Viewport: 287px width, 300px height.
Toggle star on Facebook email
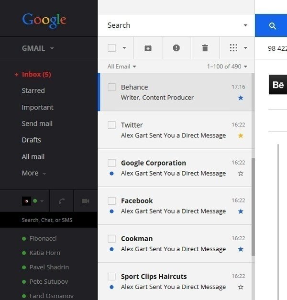coord(241,211)
